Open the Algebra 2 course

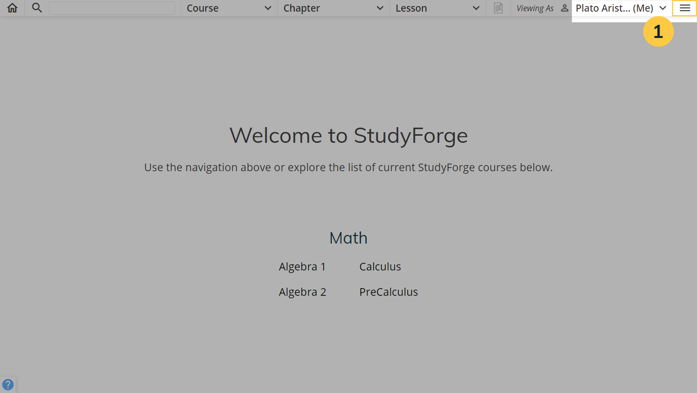[x=302, y=292]
